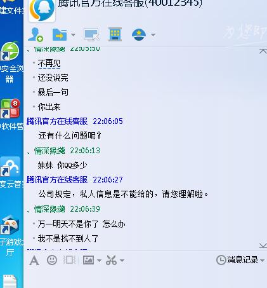The height and width of the screenshot is (288, 267).
Task: Expand the send file dropdown arrow
Action: pyautogui.click(x=73, y=35)
